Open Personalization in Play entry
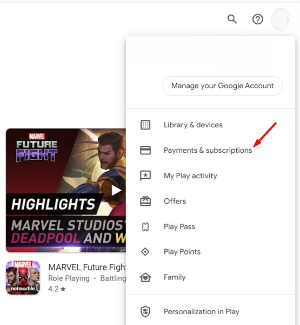The height and width of the screenshot is (325, 300). click(x=211, y=311)
